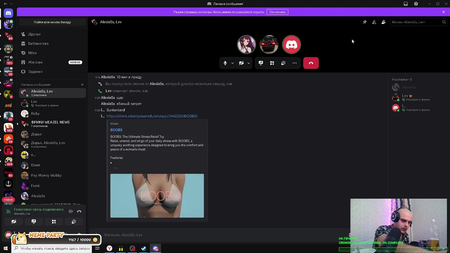Add friends to group DM icon

(x=374, y=22)
